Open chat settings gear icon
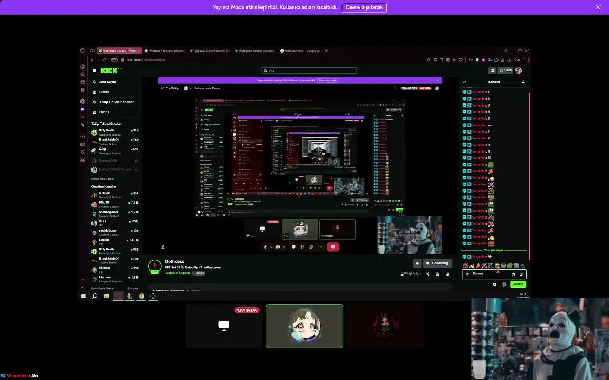The width and height of the screenshot is (609, 380). pos(494,284)
